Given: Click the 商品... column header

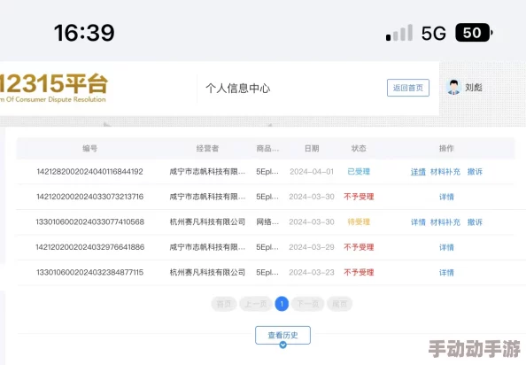Looking at the screenshot, I should point(267,148).
